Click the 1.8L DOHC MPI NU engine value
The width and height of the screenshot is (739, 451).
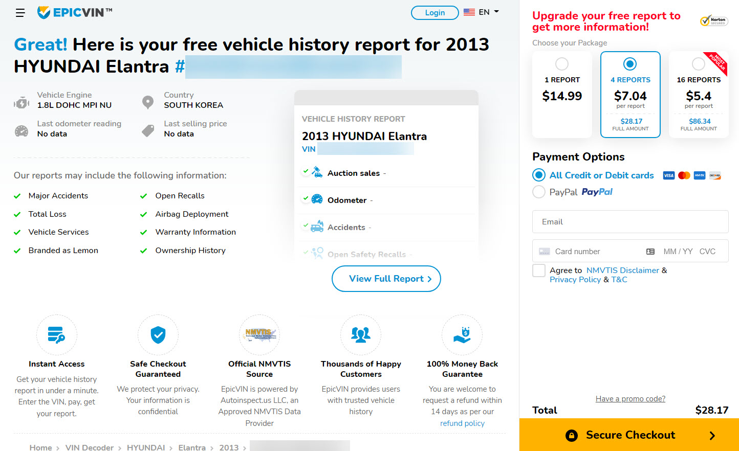point(74,105)
